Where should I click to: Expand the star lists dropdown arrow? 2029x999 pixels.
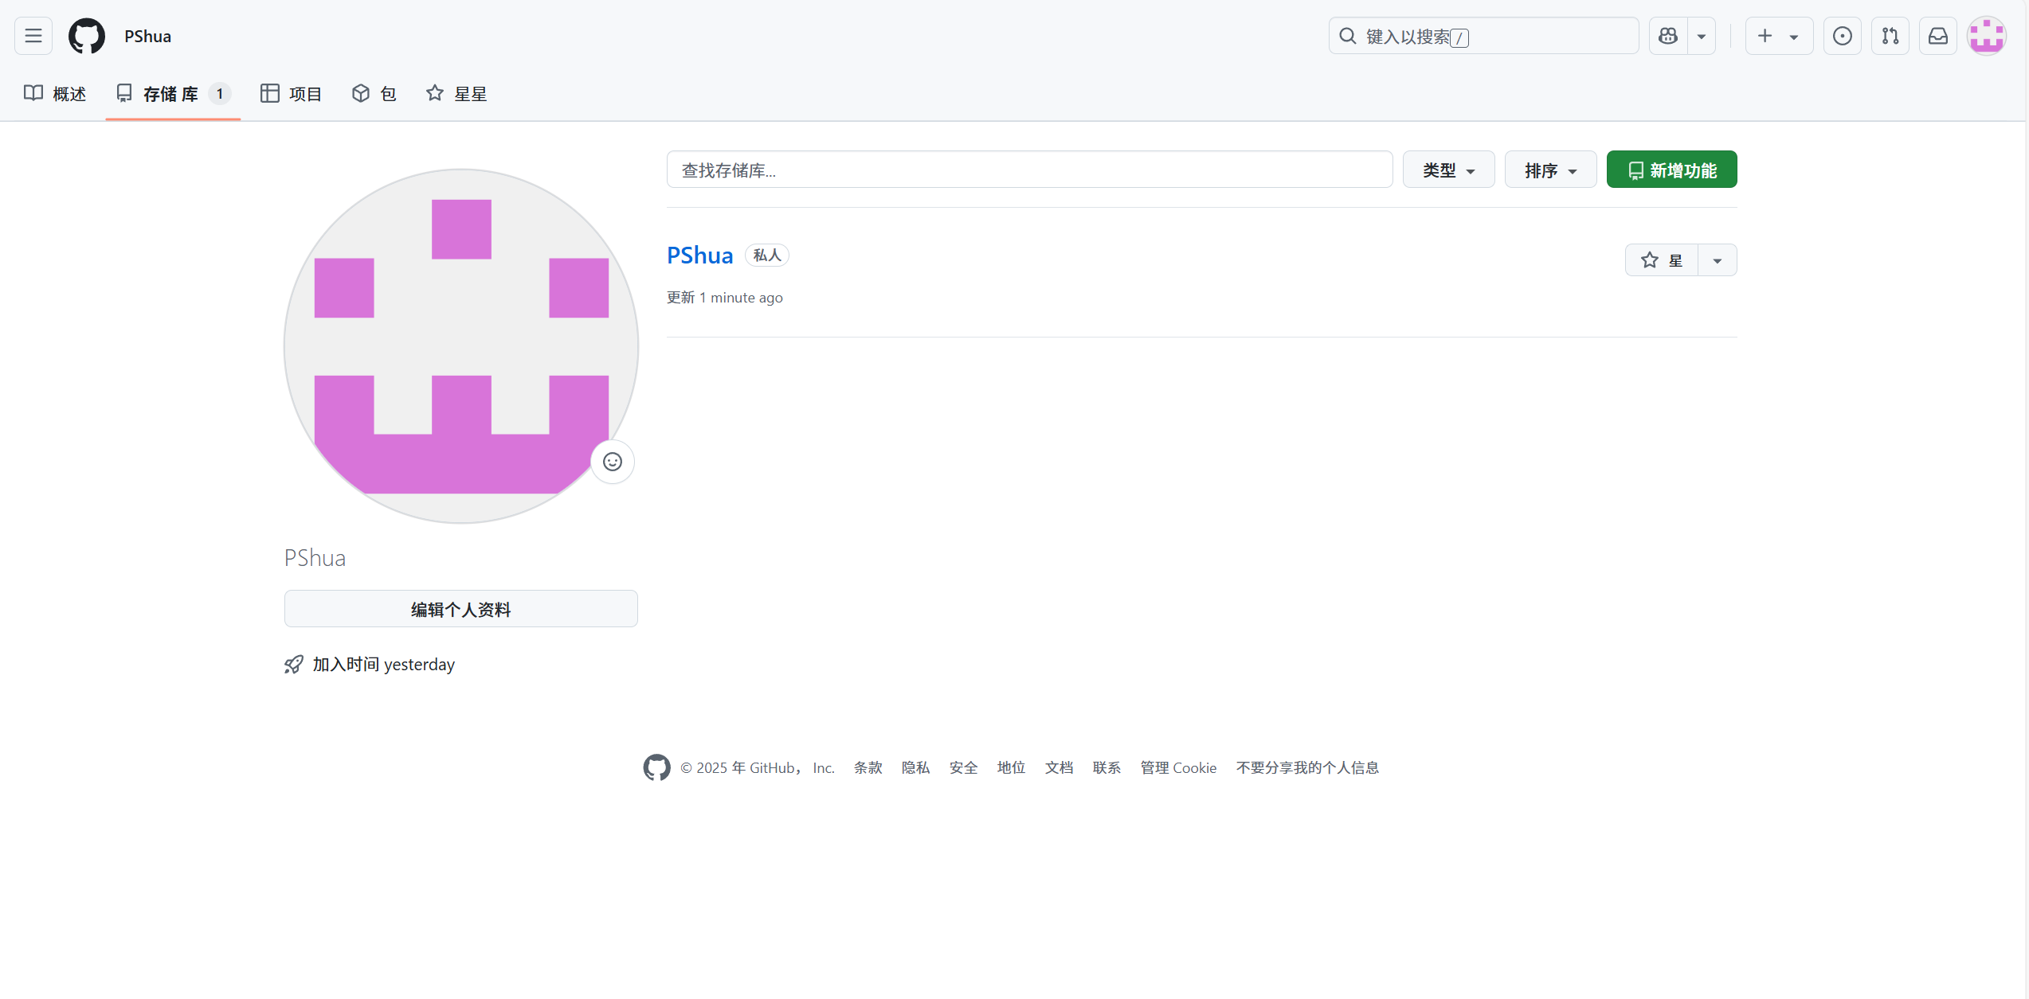pyautogui.click(x=1718, y=260)
